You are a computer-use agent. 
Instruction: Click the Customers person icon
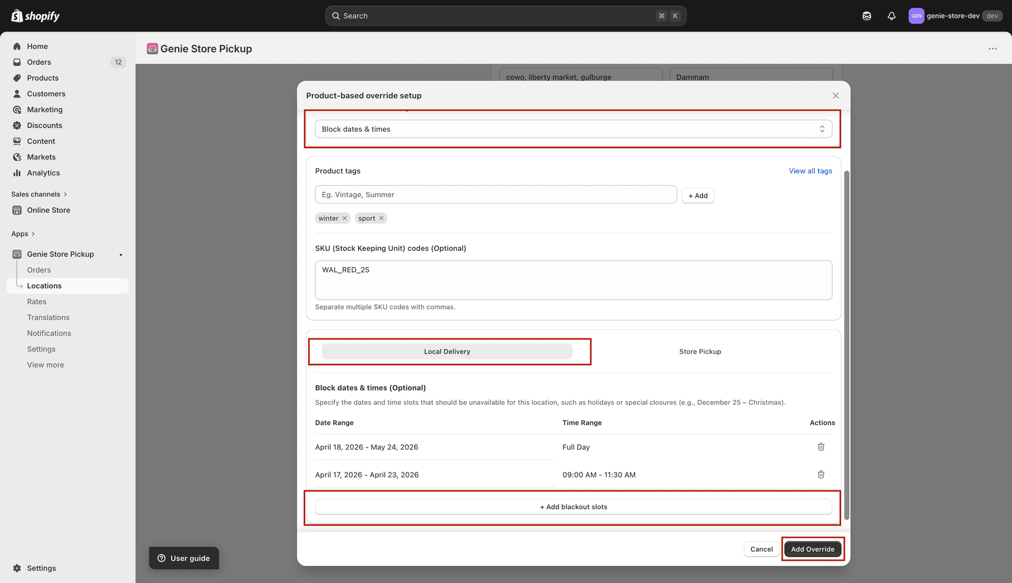pos(17,94)
